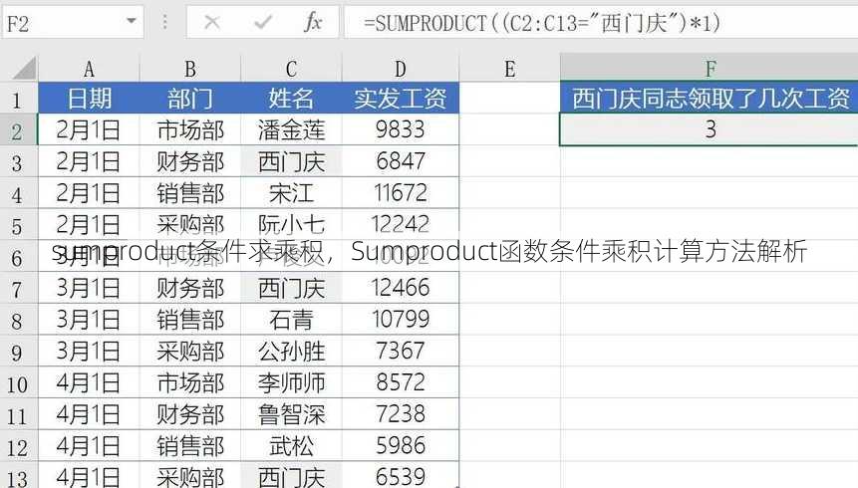This screenshot has width=858, height=488.
Task: Select cell containing 宋江
Action: tap(291, 192)
